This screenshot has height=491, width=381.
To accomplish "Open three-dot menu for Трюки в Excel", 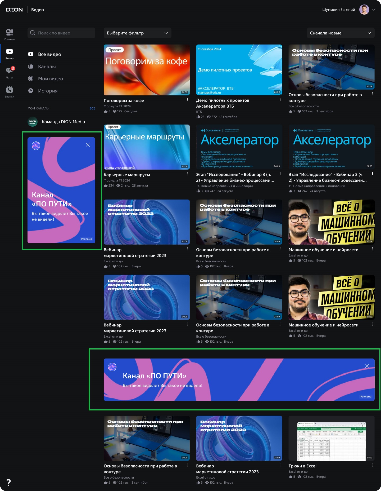I will pos(372,465).
